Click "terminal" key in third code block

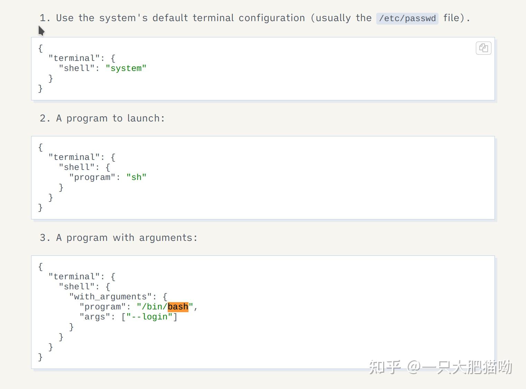[74, 277]
